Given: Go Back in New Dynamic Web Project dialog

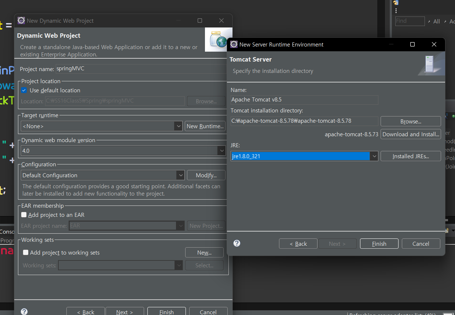Looking at the screenshot, I should [85, 312].
